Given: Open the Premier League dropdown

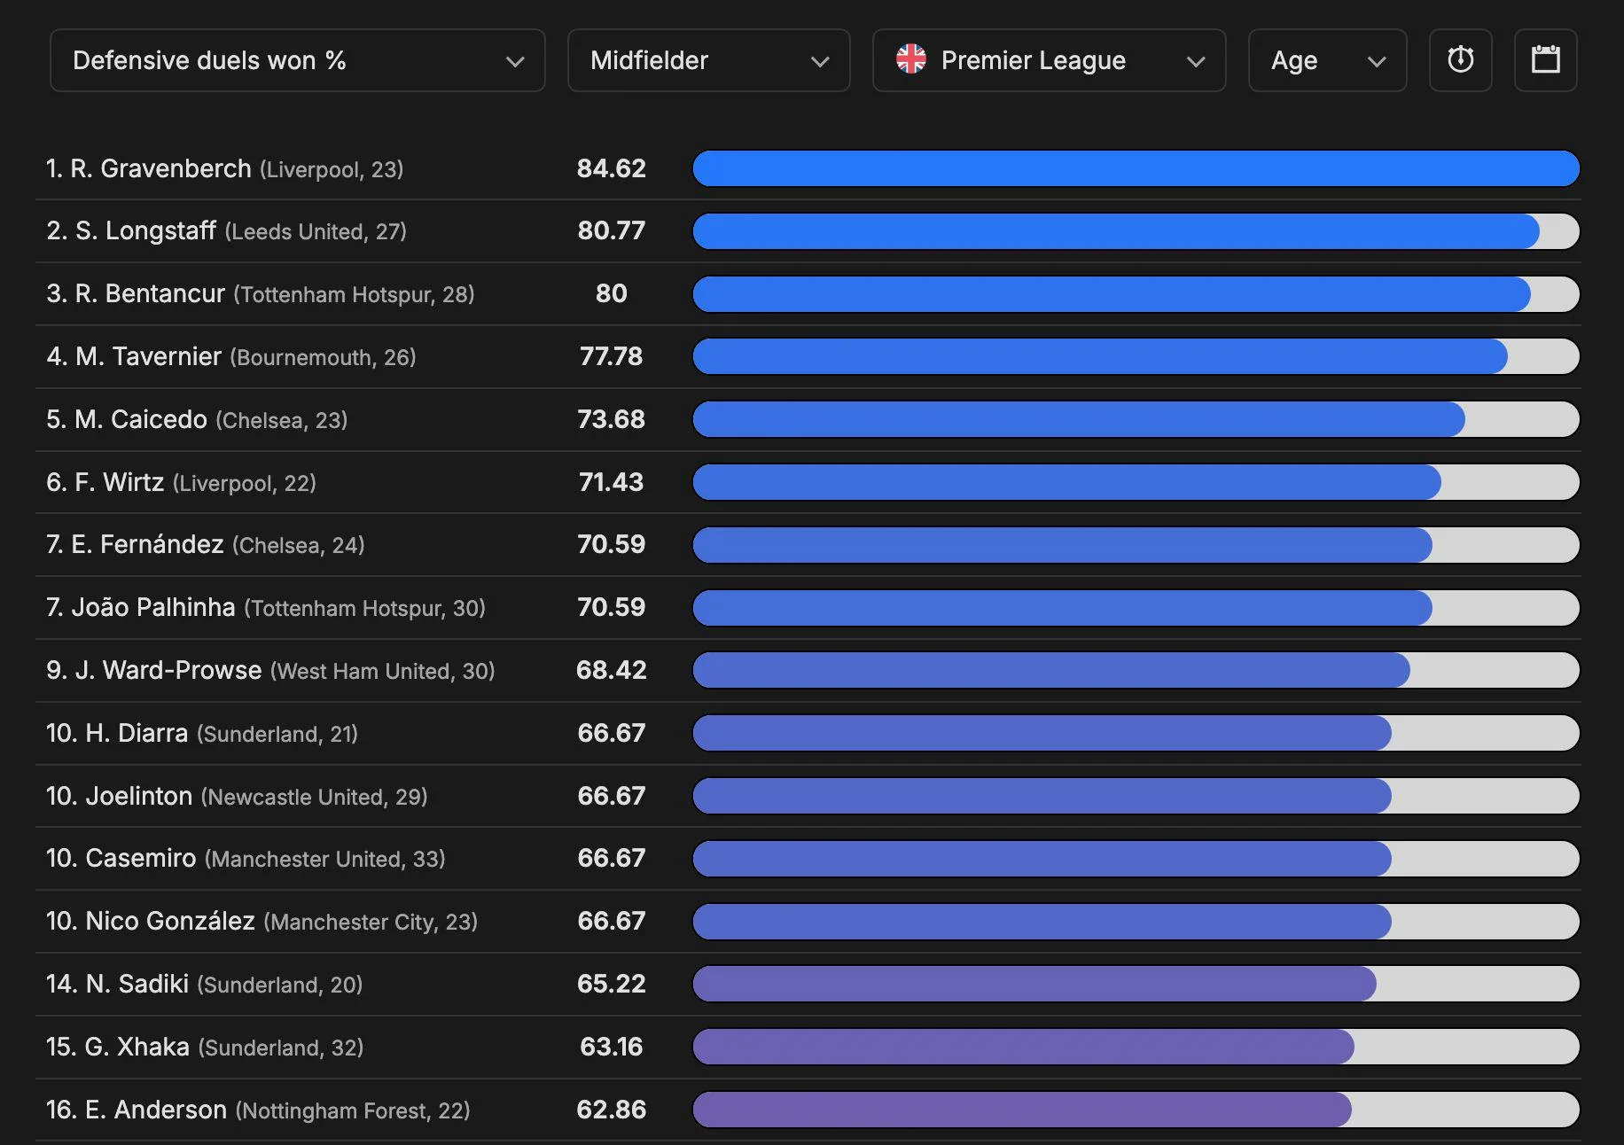Looking at the screenshot, I should coord(1049,60).
